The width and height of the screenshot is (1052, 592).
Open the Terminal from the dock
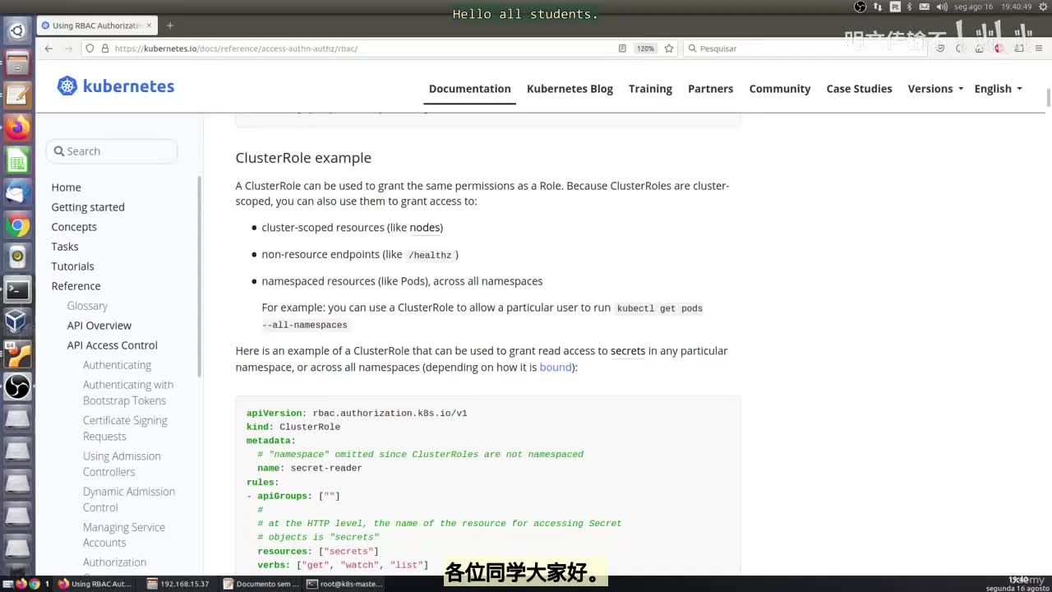click(17, 289)
